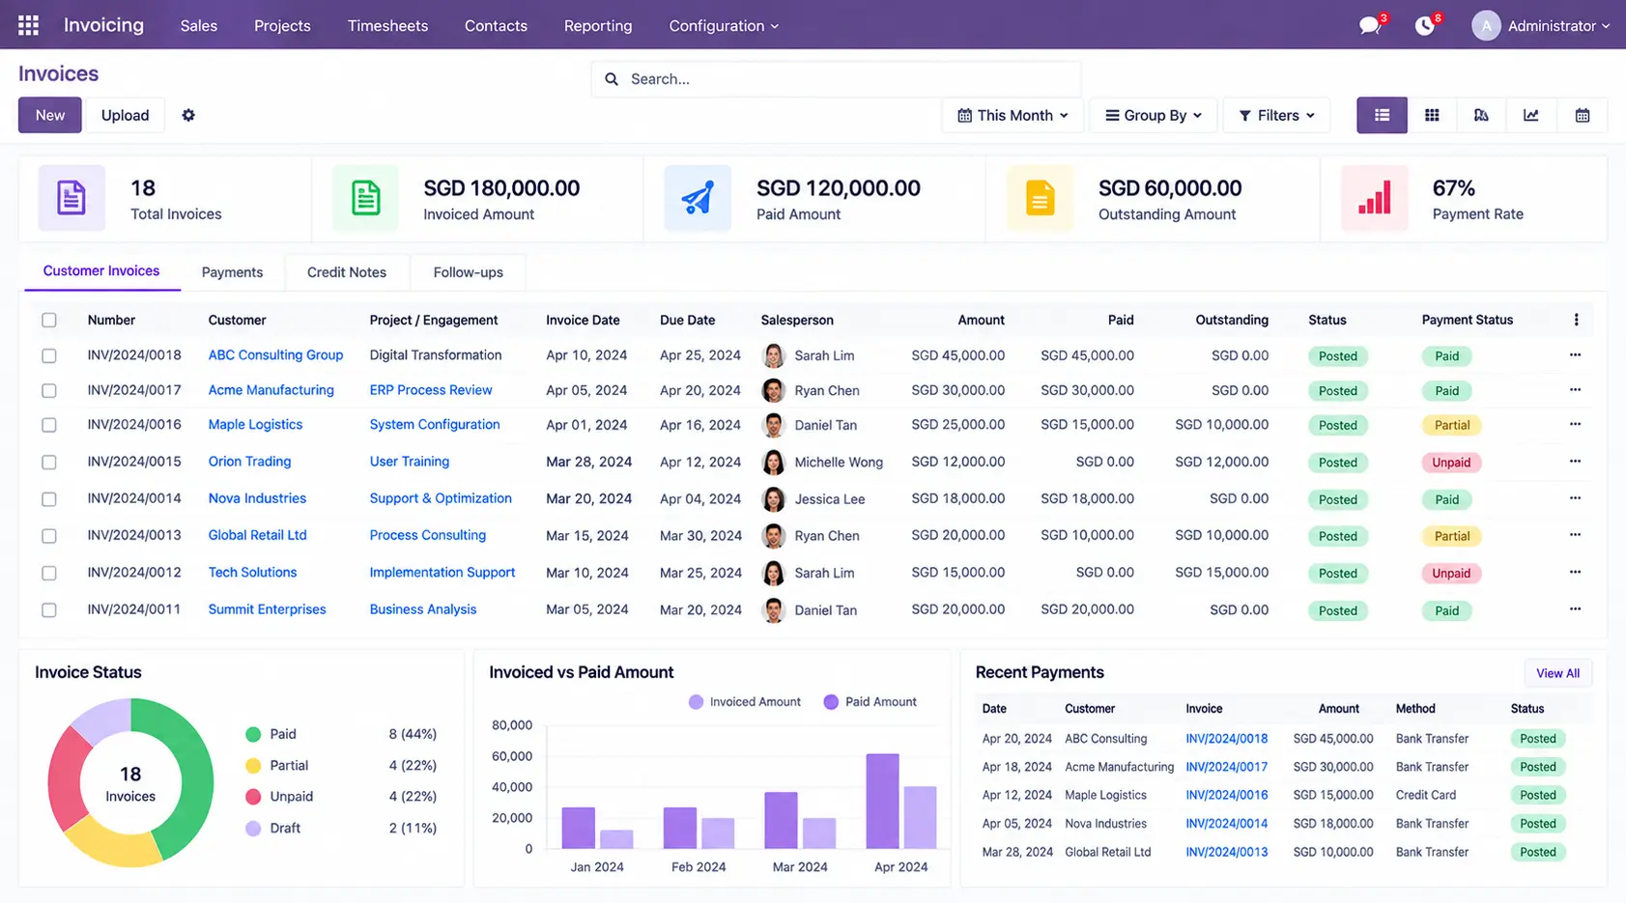Open row actions for INV/2024/0014
Screen dimensions: 1626x903
pyautogui.click(x=1575, y=497)
